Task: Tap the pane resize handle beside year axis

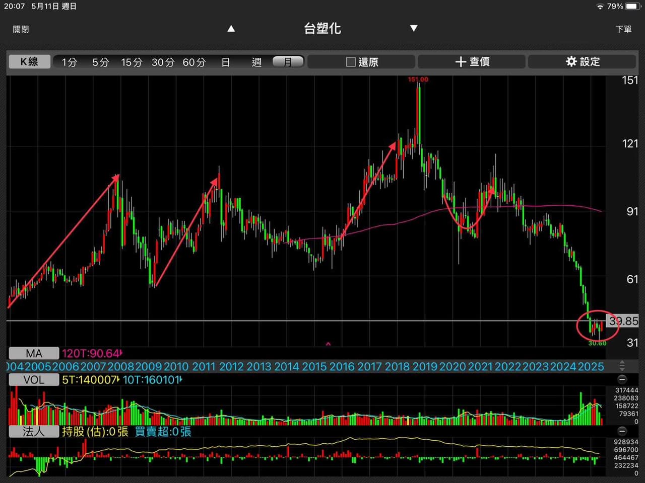Action: [622, 366]
